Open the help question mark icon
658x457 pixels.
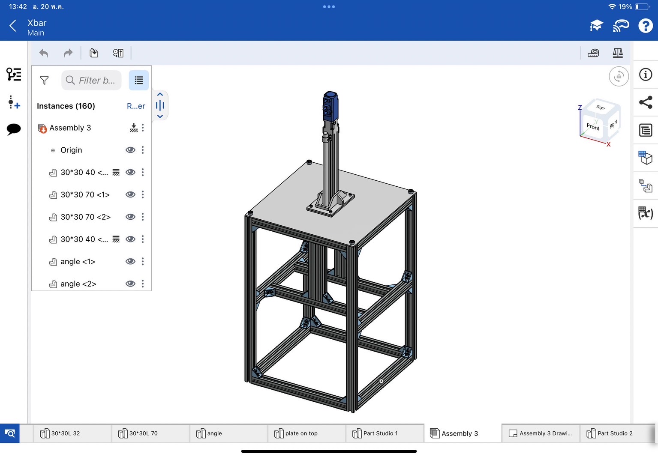point(646,26)
